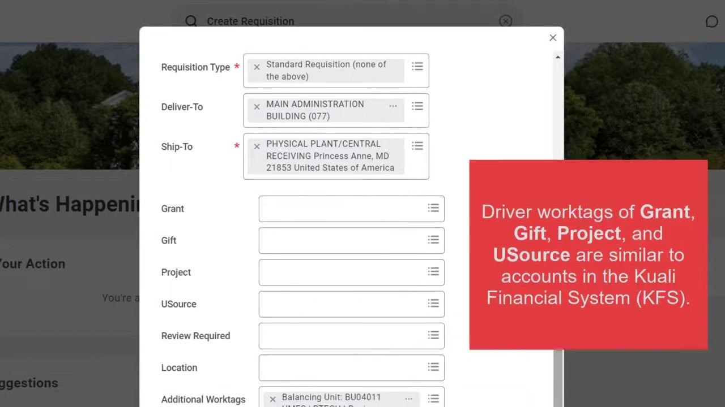Open prompt list icon for Review Required

click(433, 335)
